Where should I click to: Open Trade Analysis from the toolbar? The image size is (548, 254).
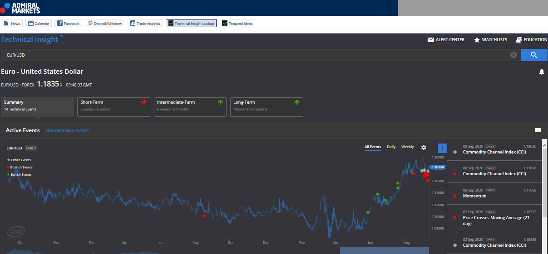(x=145, y=23)
